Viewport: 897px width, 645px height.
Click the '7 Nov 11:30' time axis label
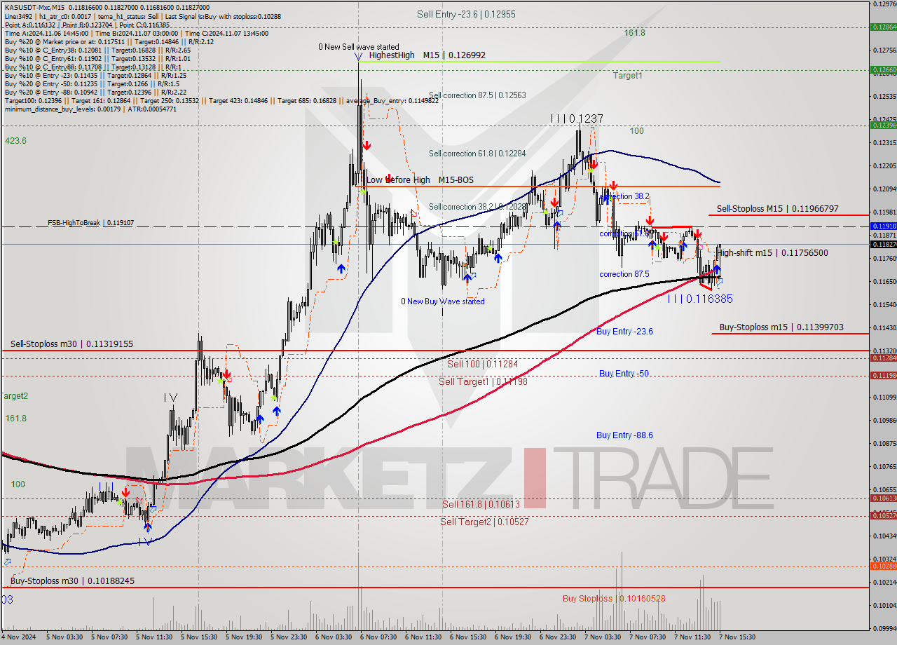point(692,637)
